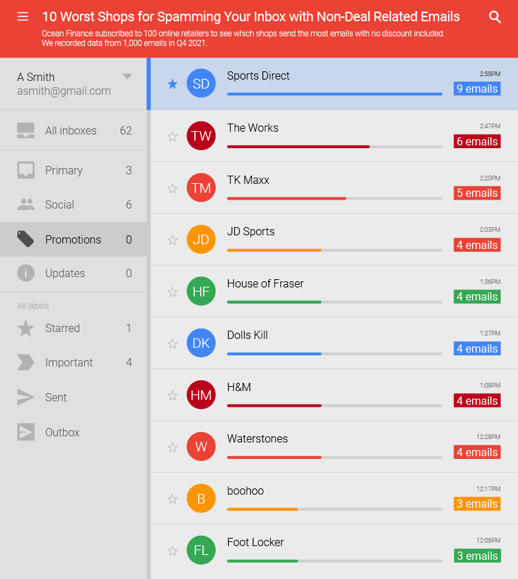Click the 12:06PM timestamp
The width and height of the screenshot is (518, 579).
[x=489, y=540]
